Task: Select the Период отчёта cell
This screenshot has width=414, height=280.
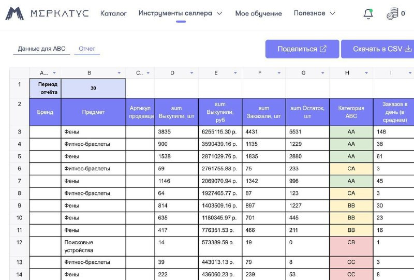Action: pyautogui.click(x=45, y=88)
